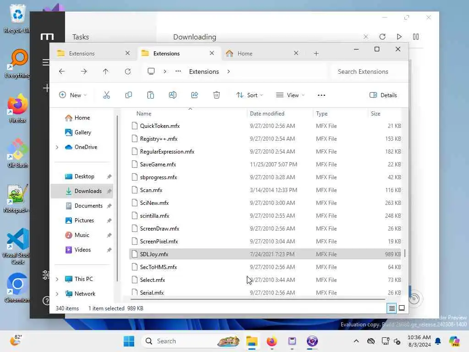Open Everything desktop shortcut
The image size is (469, 352).
tap(17, 63)
